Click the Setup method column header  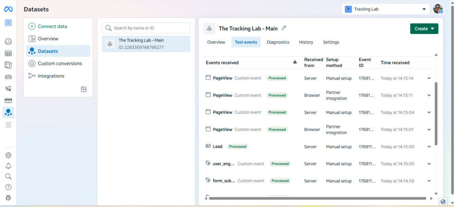tap(334, 63)
